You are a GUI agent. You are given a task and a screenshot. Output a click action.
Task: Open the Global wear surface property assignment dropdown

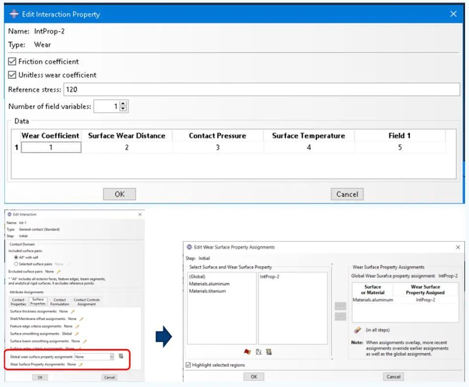[x=94, y=357]
